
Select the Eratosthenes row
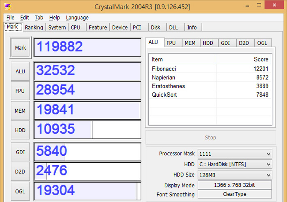210,86
